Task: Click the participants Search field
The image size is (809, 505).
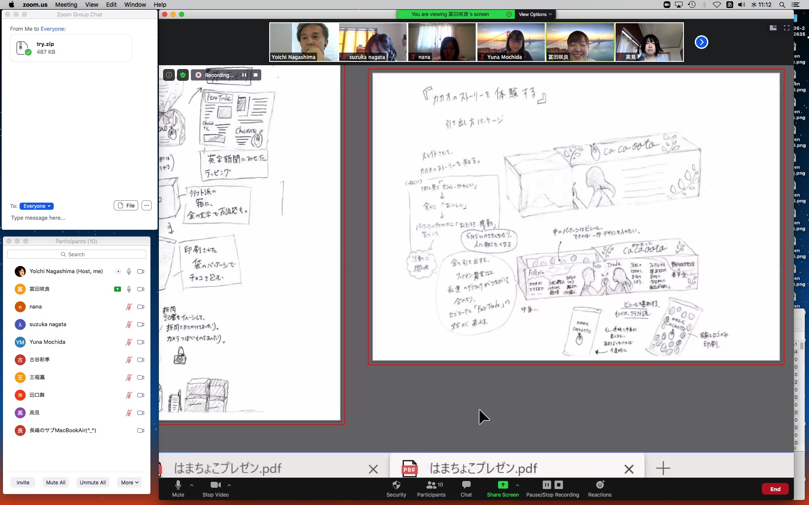Action: click(x=77, y=255)
